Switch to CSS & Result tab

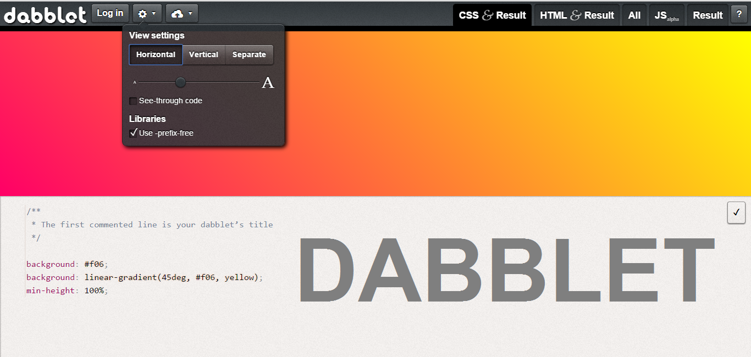492,15
